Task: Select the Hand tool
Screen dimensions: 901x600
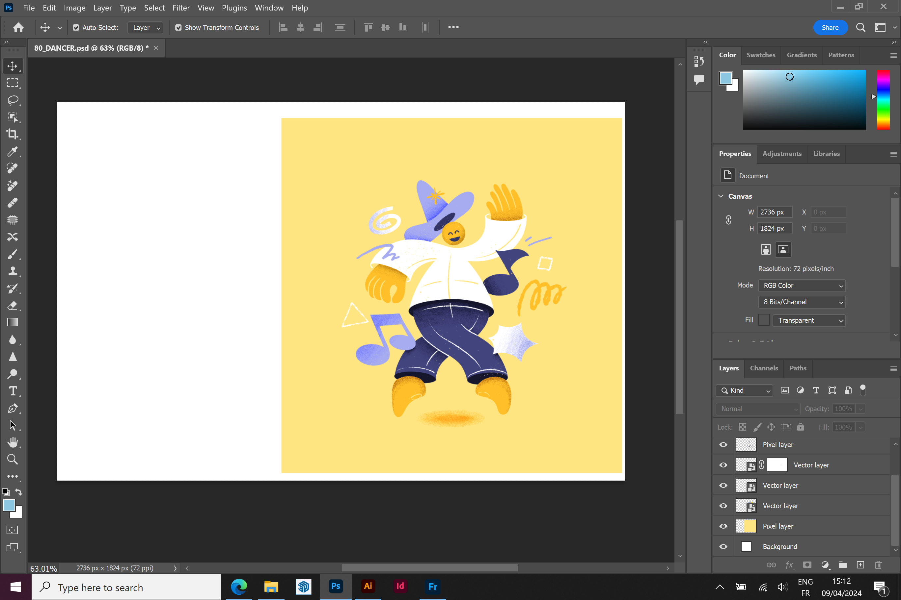Action: pos(12,442)
